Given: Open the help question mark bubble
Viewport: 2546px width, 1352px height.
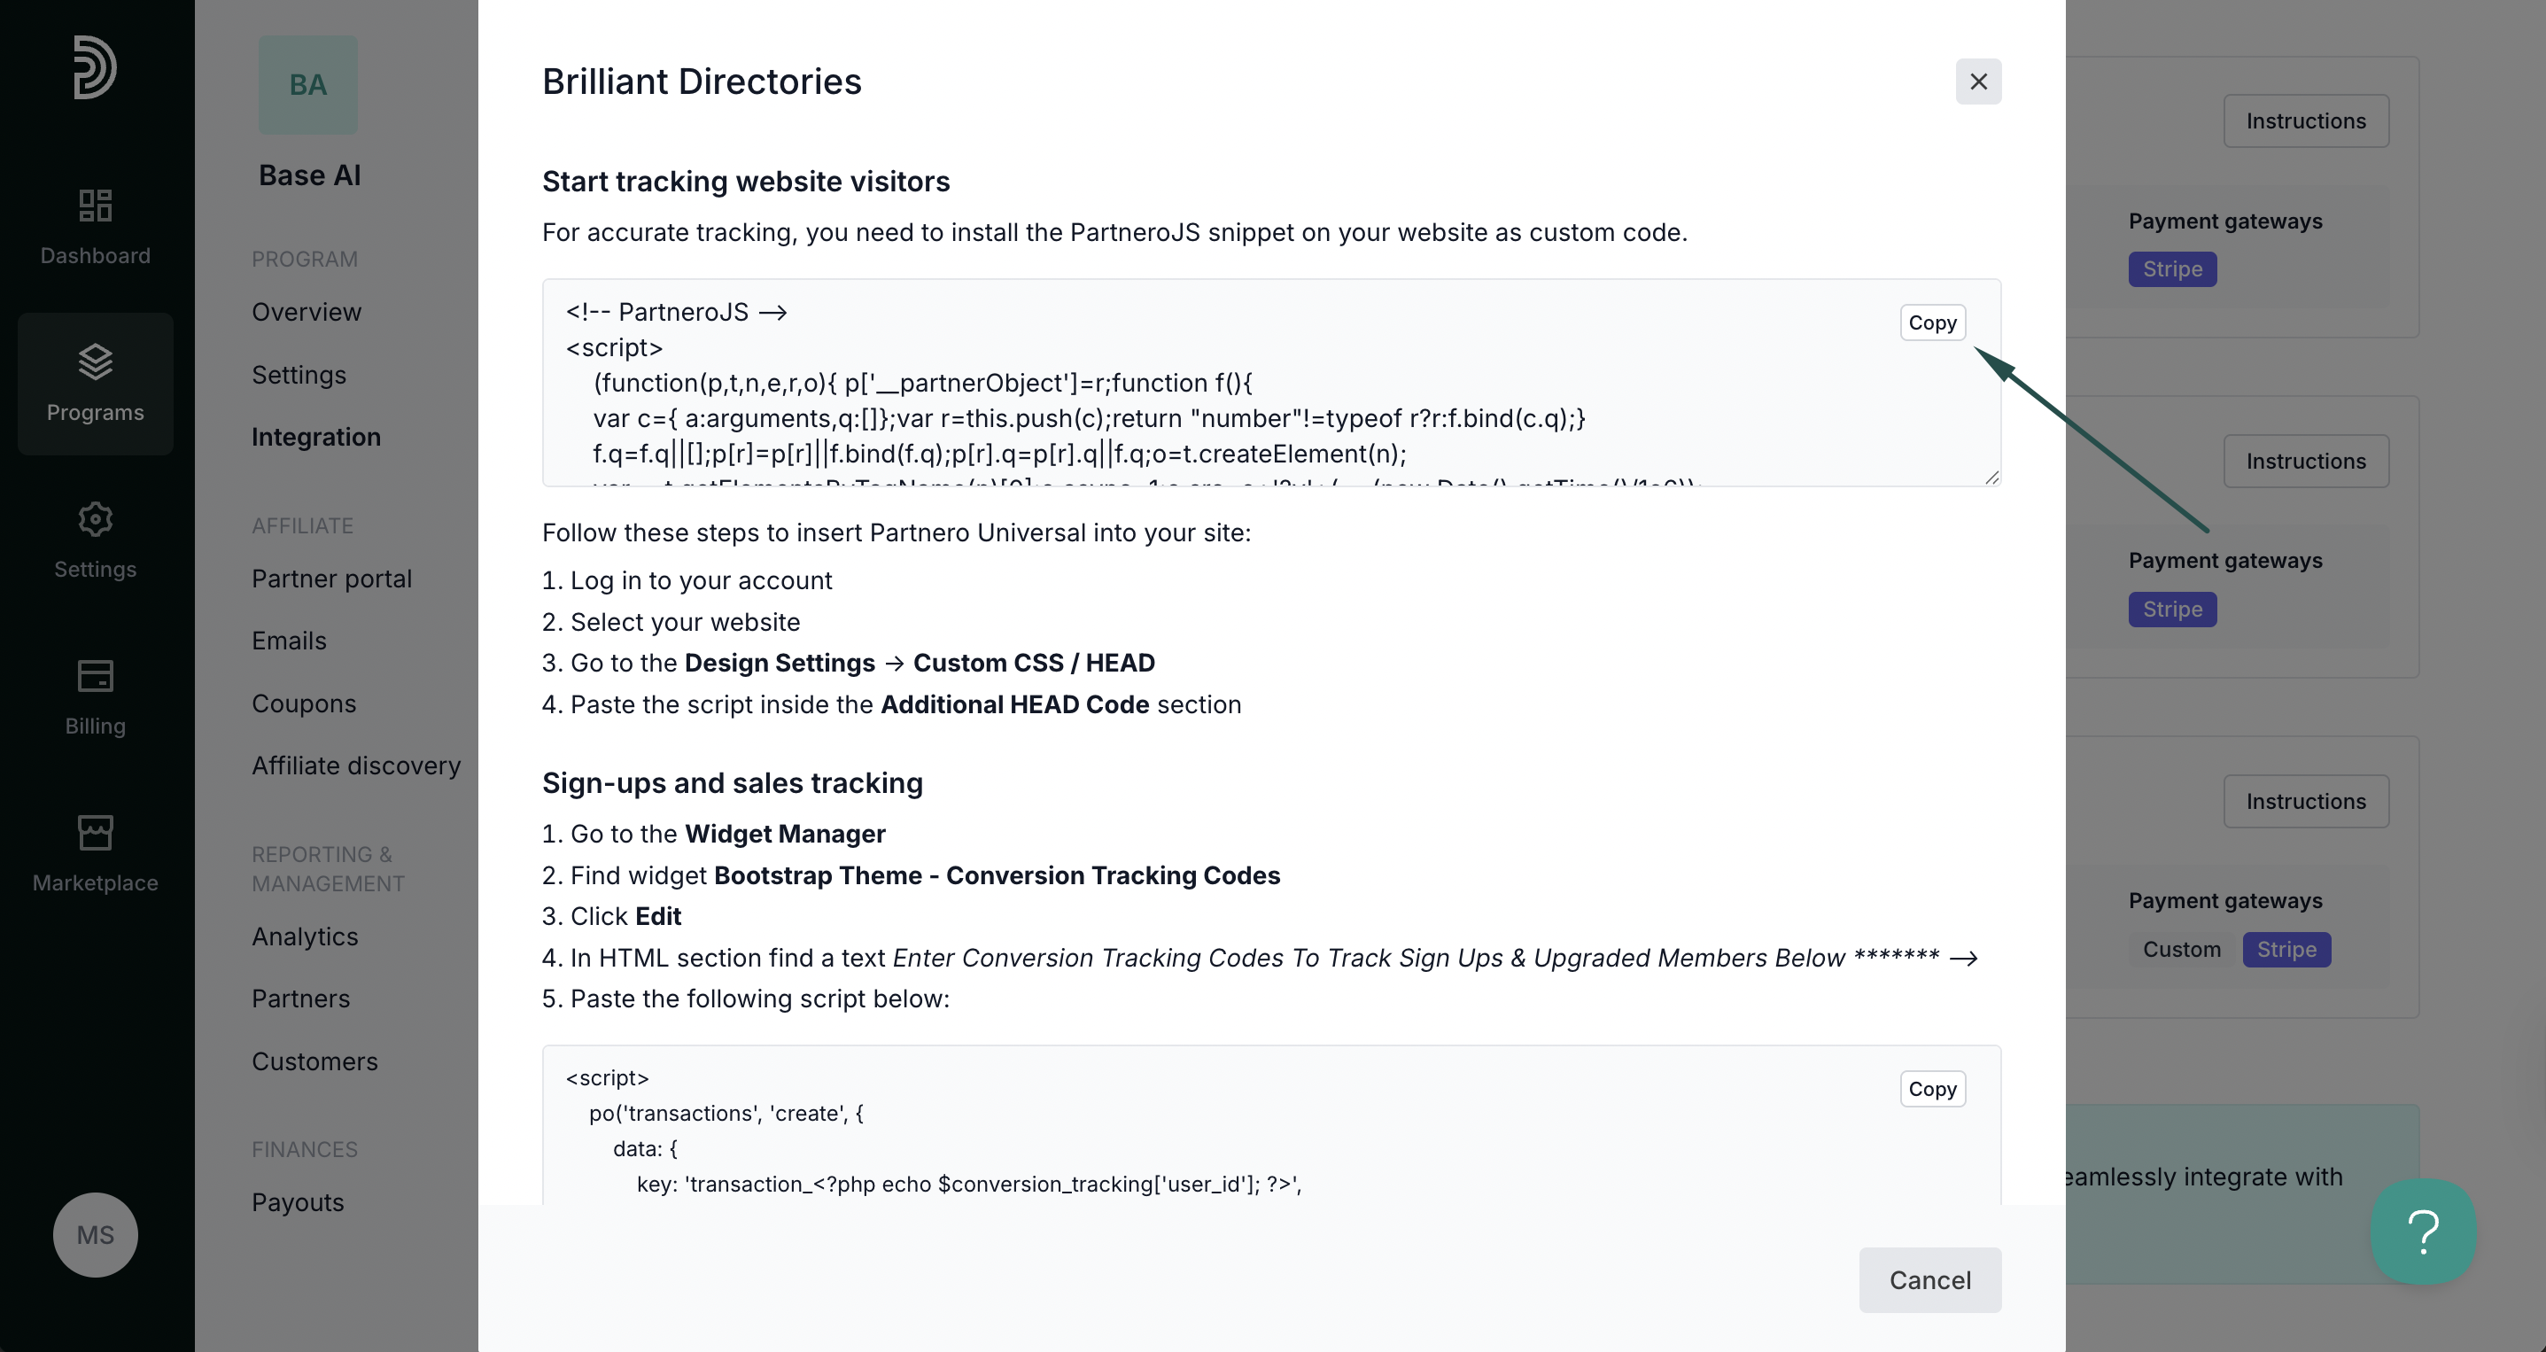Looking at the screenshot, I should [x=2424, y=1232].
